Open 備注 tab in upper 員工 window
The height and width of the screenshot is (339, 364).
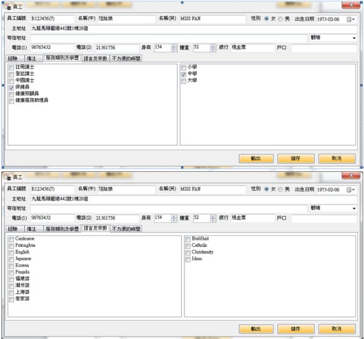pos(33,58)
